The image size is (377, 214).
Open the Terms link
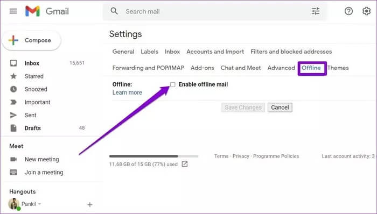tap(221, 156)
